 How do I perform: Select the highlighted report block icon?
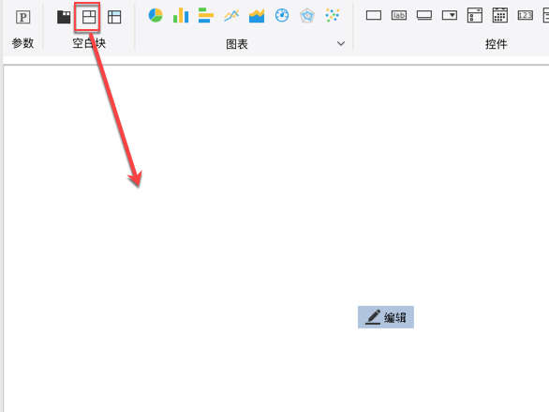(x=89, y=17)
